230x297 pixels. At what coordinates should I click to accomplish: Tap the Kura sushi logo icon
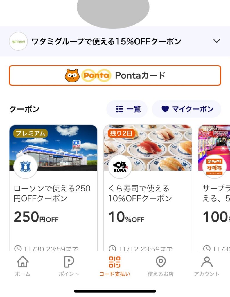[x=120, y=167]
